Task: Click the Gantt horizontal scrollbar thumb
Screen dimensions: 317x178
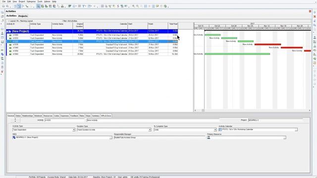Action: point(203,110)
